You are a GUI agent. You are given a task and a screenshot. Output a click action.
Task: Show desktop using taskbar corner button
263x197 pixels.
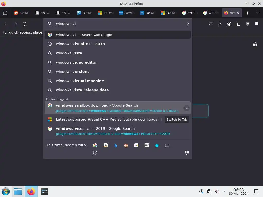[x=256, y=191]
